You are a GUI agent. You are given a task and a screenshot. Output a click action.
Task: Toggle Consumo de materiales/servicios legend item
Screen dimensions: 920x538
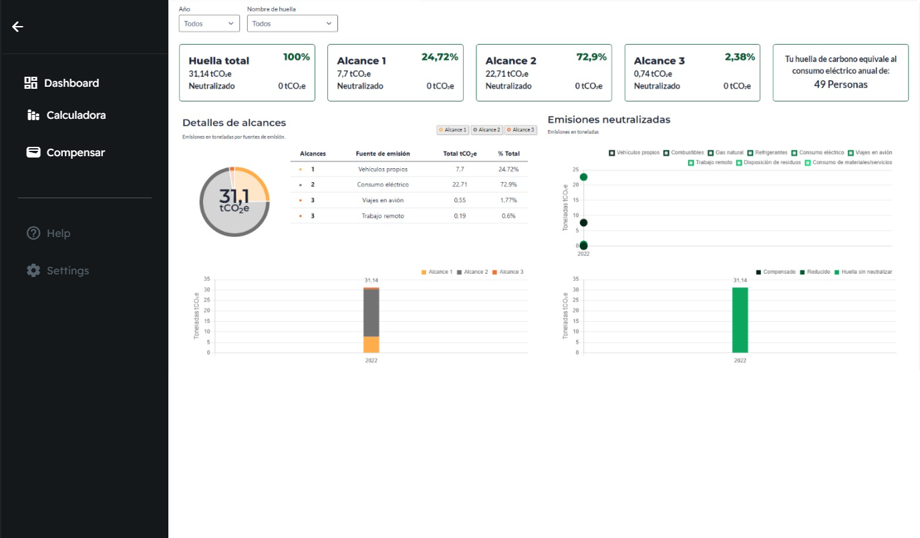click(849, 162)
